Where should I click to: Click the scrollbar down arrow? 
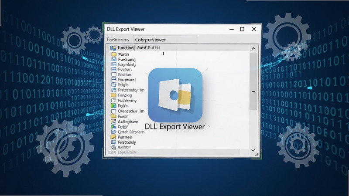pos(253,150)
